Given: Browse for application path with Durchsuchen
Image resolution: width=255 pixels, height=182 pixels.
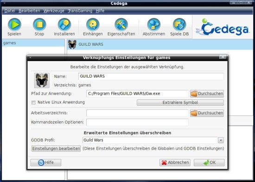Looking at the screenshot, I should [x=207, y=94].
